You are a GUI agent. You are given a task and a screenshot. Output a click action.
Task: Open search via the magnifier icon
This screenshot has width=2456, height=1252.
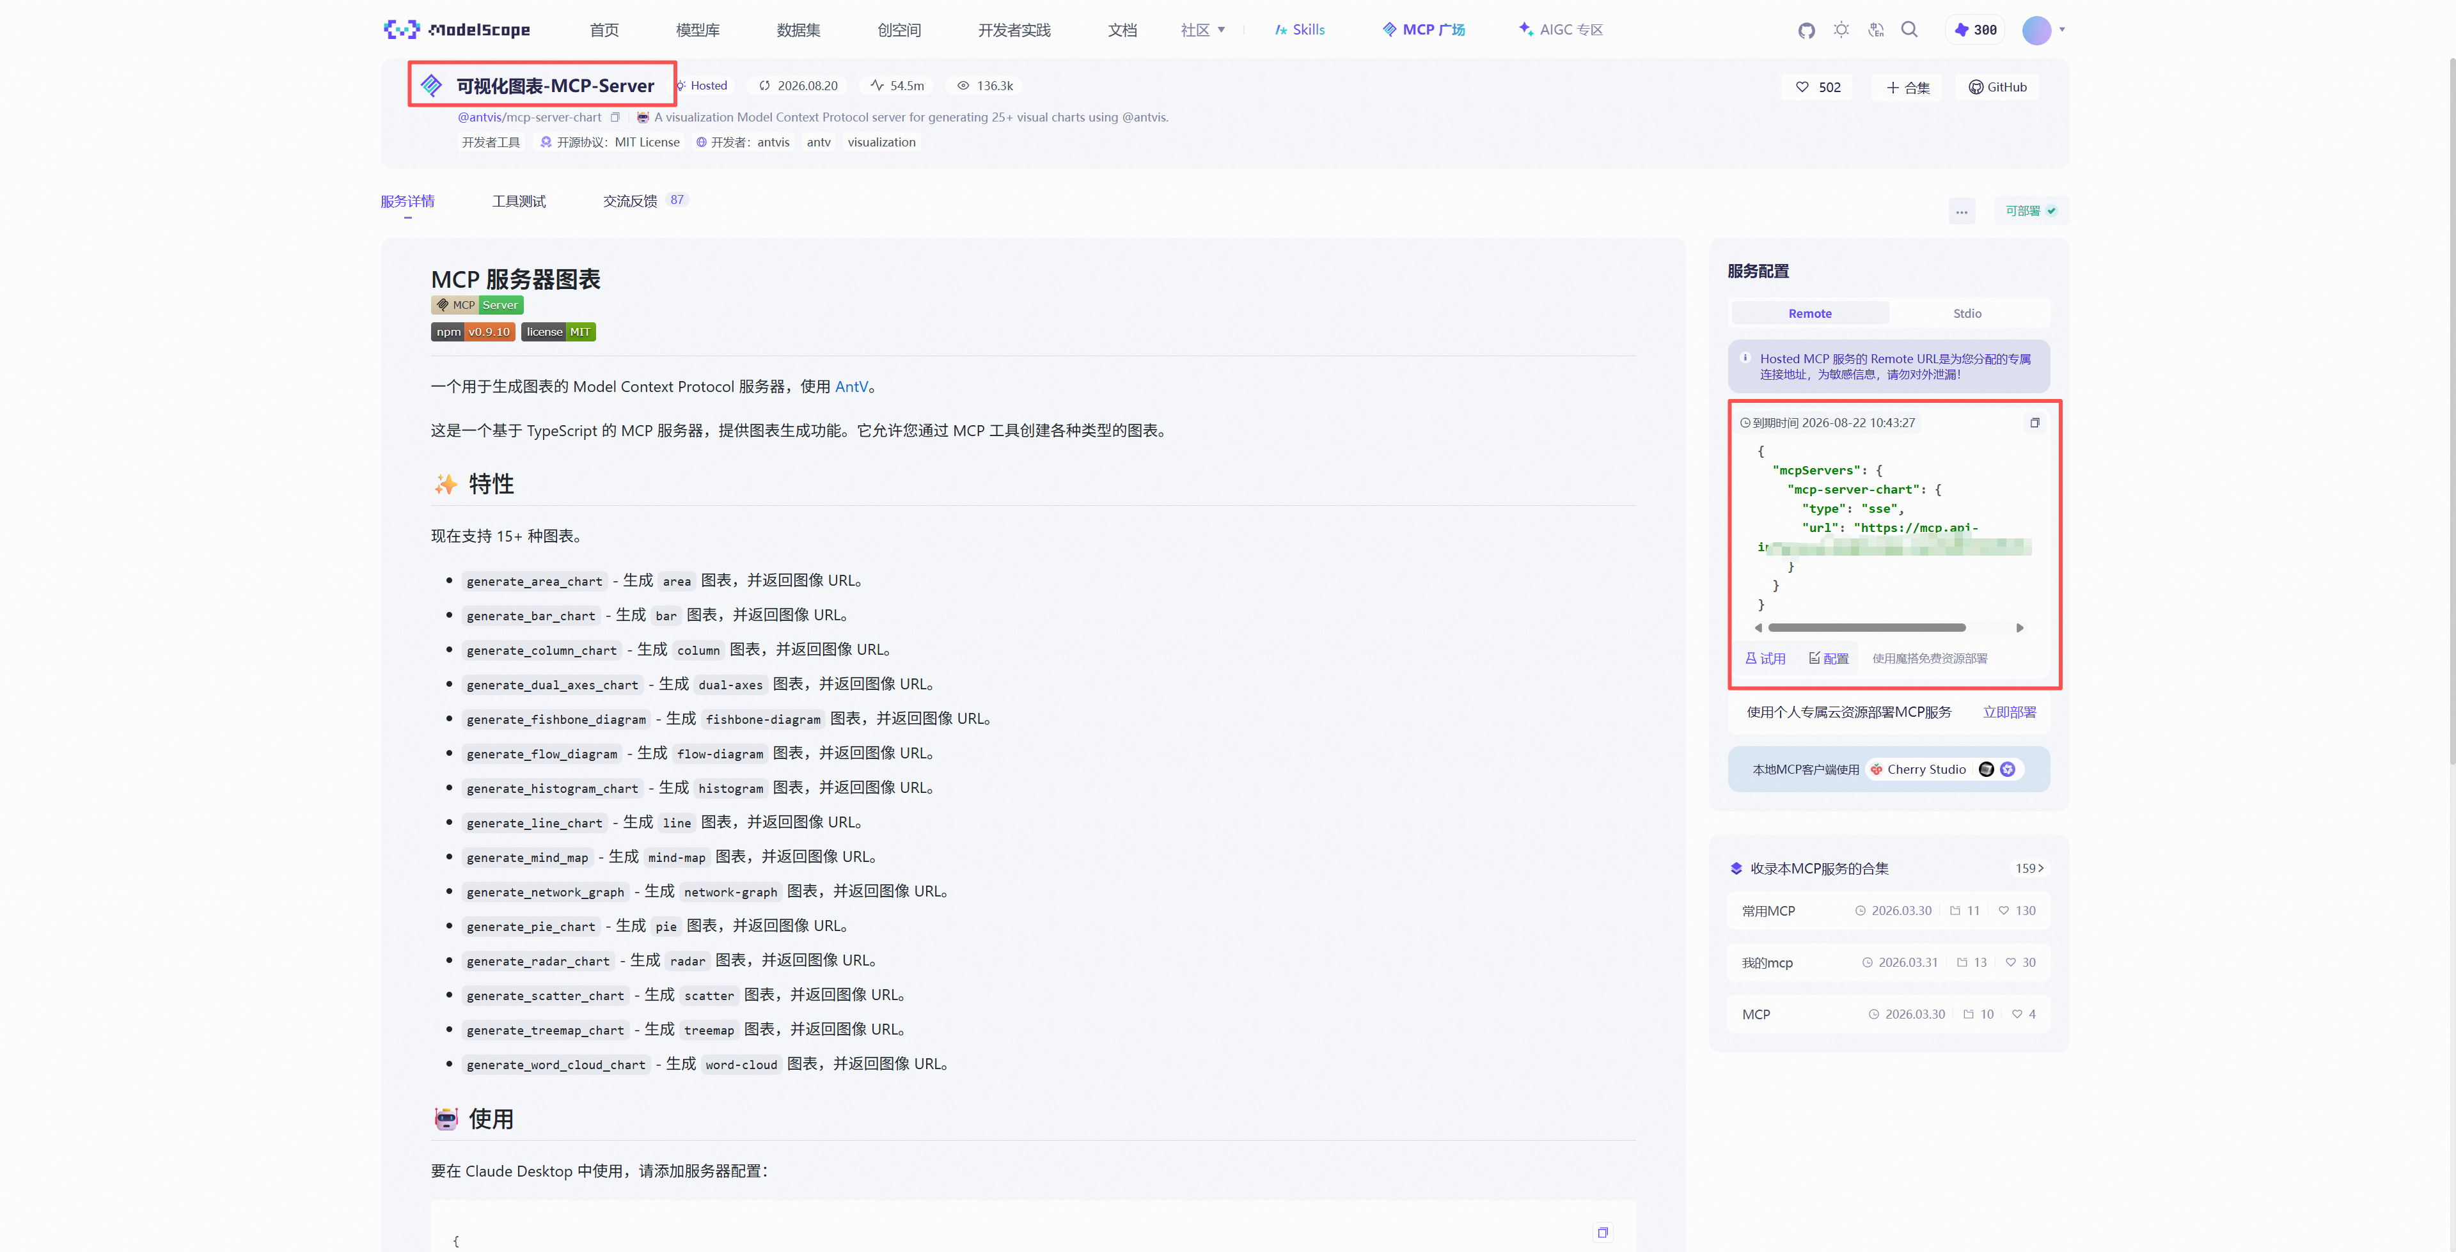point(1909,29)
